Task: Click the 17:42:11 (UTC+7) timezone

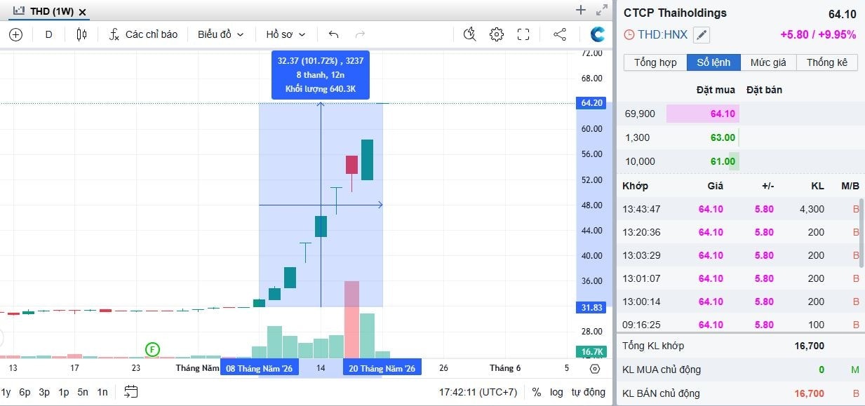Action: pos(479,392)
